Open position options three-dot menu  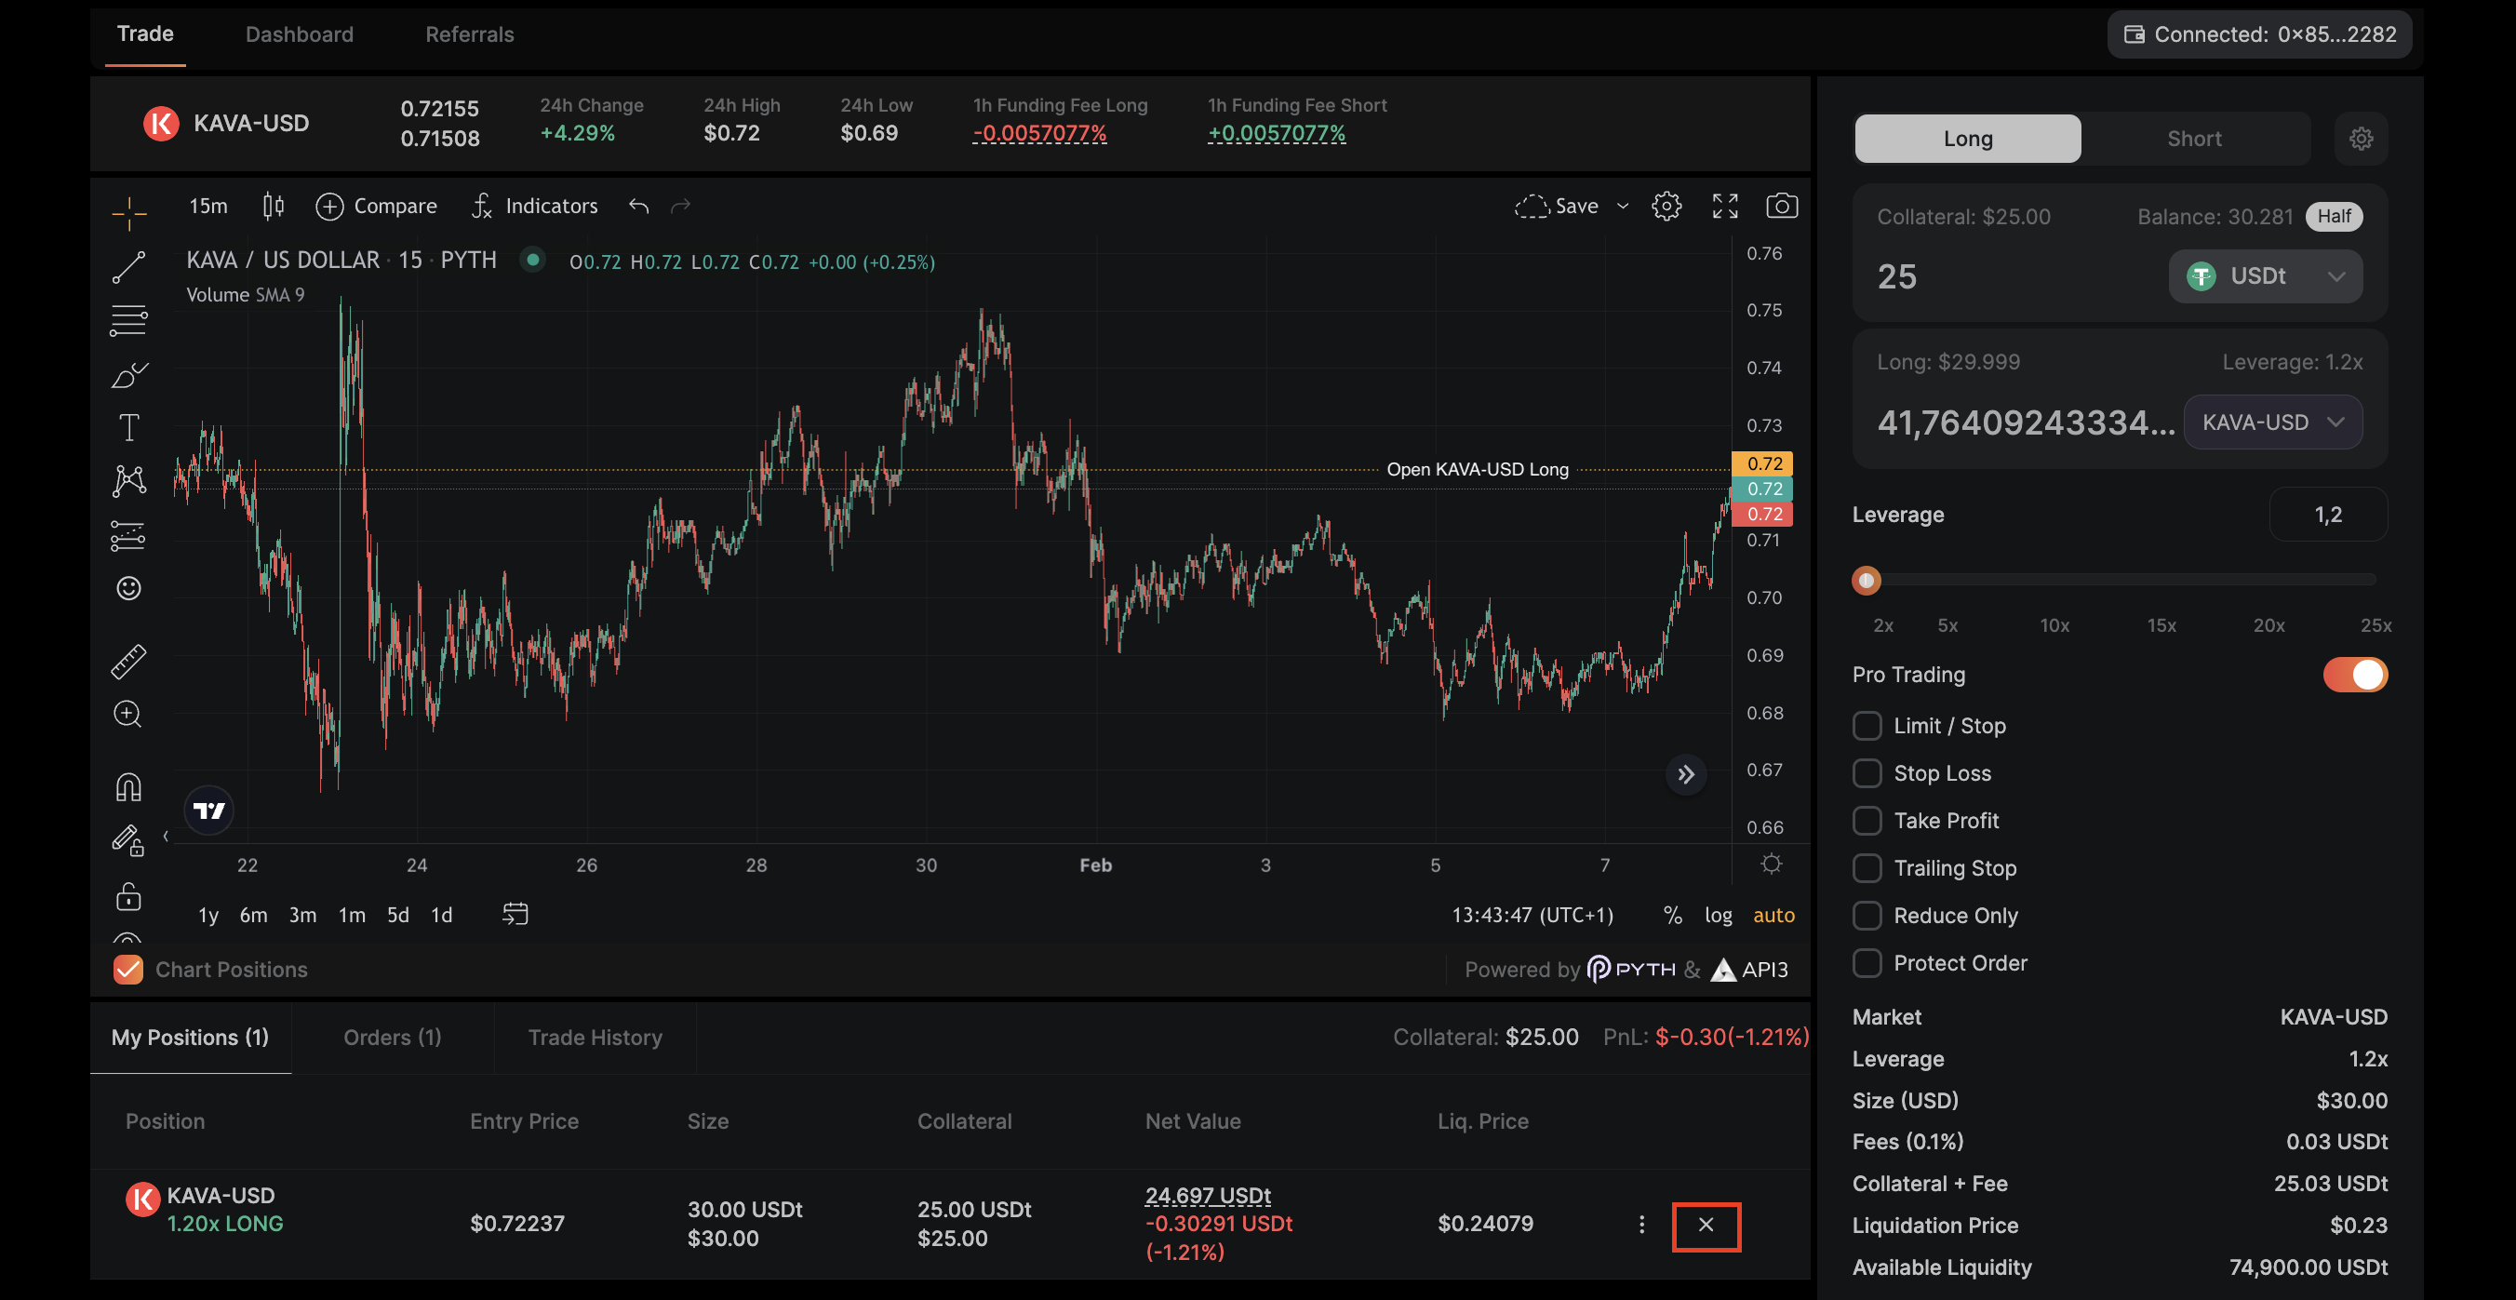point(1642,1225)
